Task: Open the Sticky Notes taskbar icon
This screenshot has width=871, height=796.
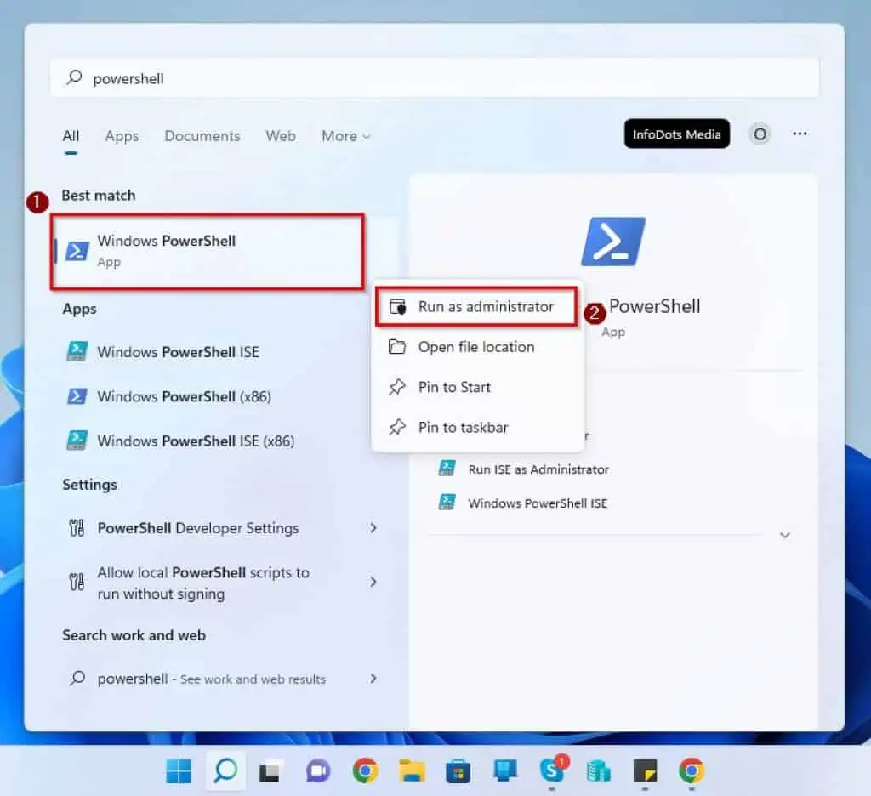Action: click(x=645, y=771)
